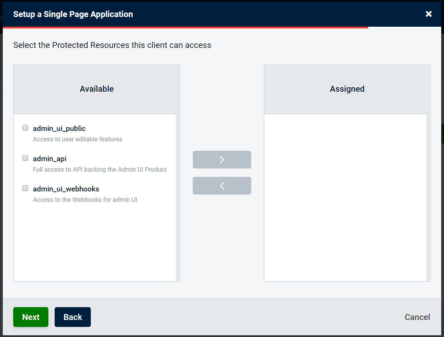This screenshot has height=337, width=444.
Task: Click the admin_ui_webhooks resource label
Action: pos(66,189)
